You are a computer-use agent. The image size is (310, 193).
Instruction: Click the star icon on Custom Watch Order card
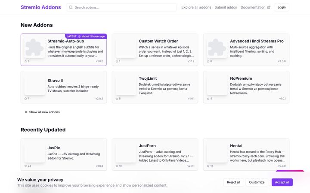click(x=117, y=61)
